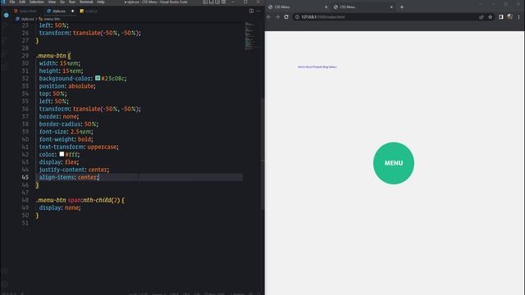The image size is (525, 295).
Task: Click 'text-transform: uppercase;' line
Action: 79,147
